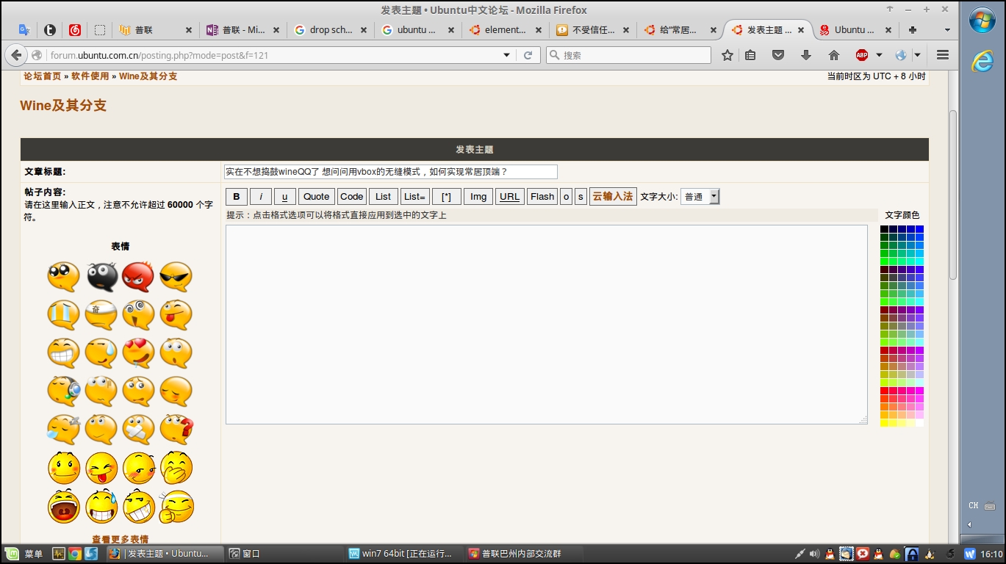Click 查看更多表情 link

point(121,539)
